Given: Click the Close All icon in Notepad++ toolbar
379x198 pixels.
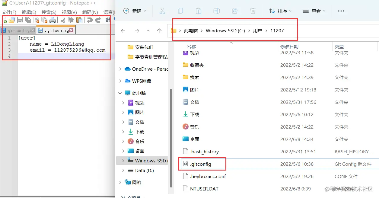Looking at the screenshot, I should pyautogui.click(x=44, y=20).
